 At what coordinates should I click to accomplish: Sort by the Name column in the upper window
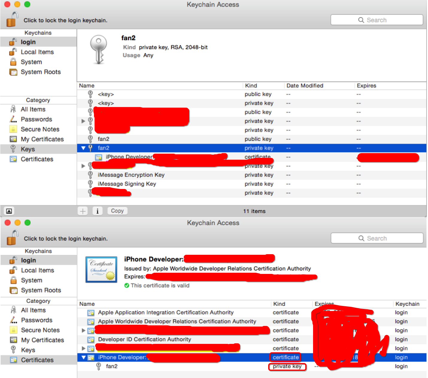(160, 86)
